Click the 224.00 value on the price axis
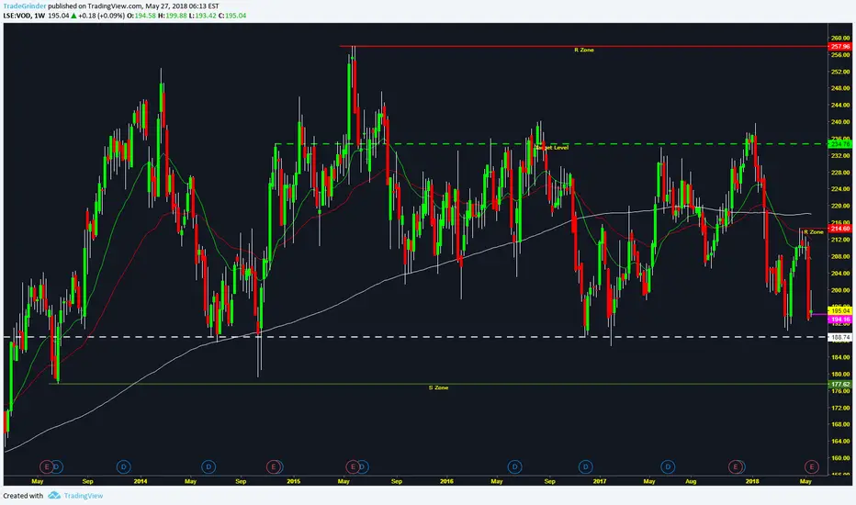The image size is (856, 505). (x=840, y=189)
